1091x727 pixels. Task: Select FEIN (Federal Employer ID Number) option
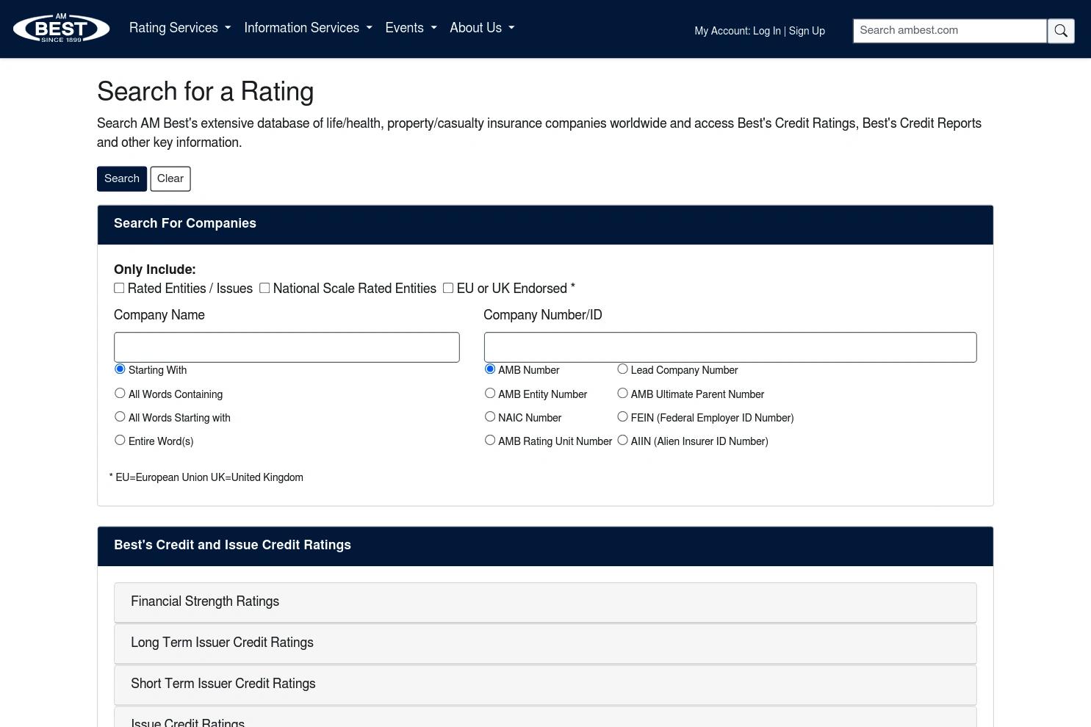point(622,416)
